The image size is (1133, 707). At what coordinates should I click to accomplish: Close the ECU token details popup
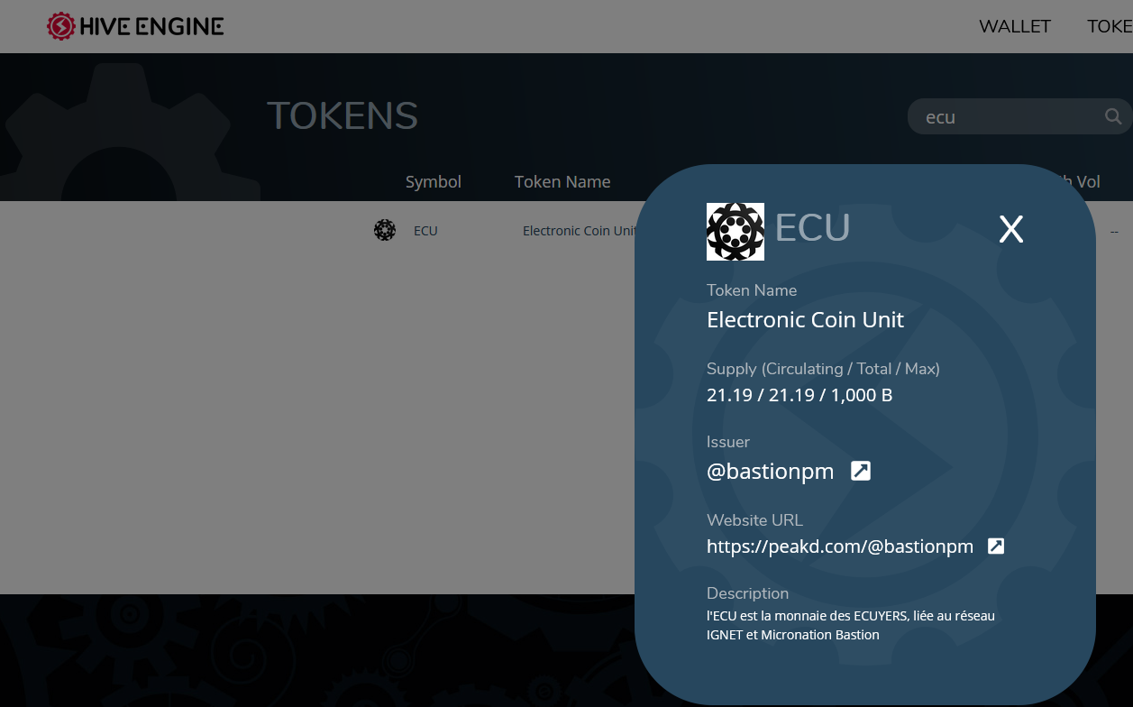tap(1011, 230)
